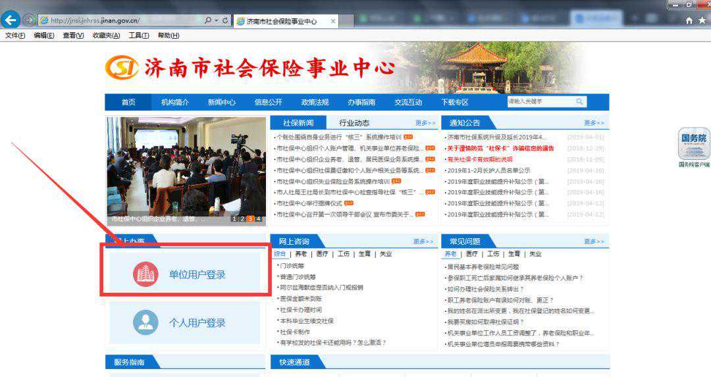Viewport: 711px width, 377px height.
Task: Click the red building icon for 单位用户登录
Action: pyautogui.click(x=145, y=274)
